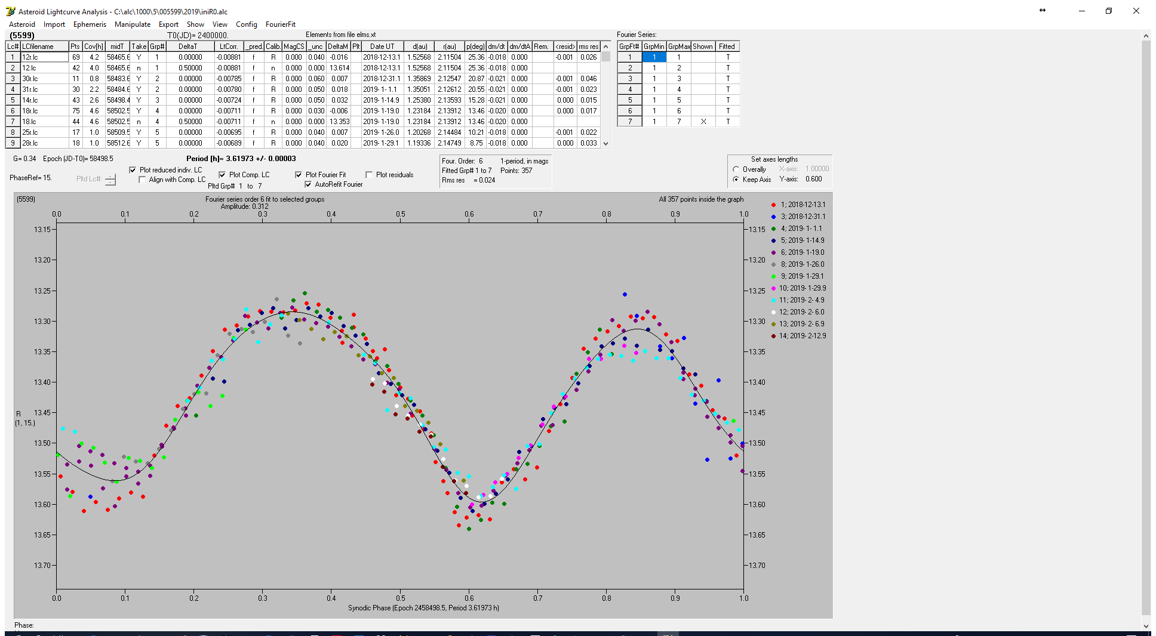This screenshot has width=1156, height=636.
Task: Open the Manipulate menu
Action: [133, 24]
